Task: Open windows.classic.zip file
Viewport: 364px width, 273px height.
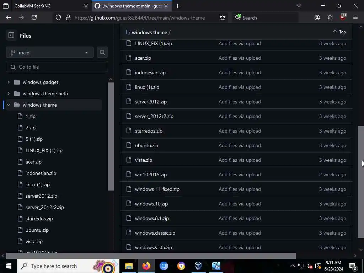Action: pyautogui.click(x=155, y=233)
